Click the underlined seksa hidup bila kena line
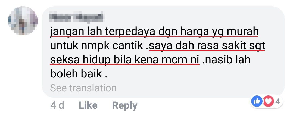This screenshot has width=293, height=115. [x=125, y=60]
